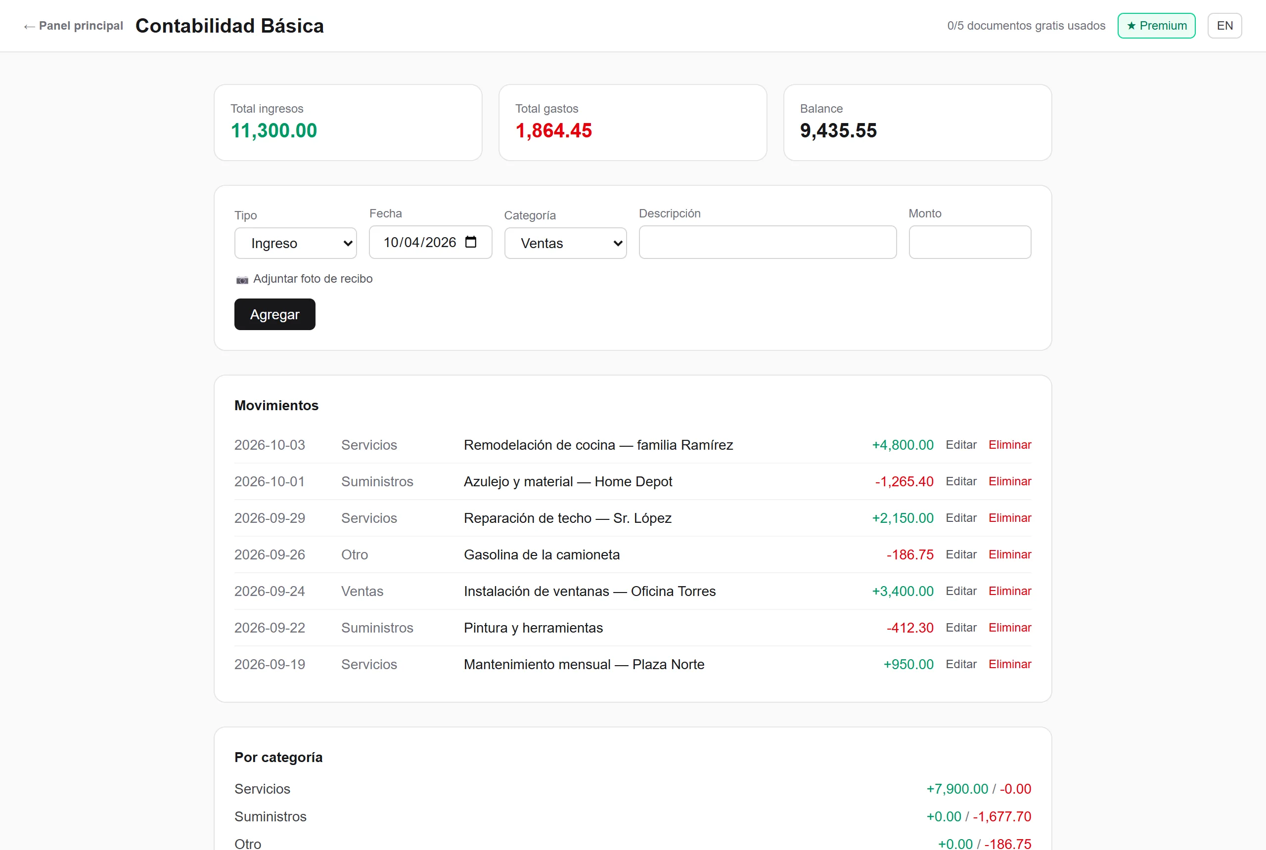Screen dimensions: 1266x850
Task: Delete the Remodelación de cocina entry
Action: coord(1010,445)
